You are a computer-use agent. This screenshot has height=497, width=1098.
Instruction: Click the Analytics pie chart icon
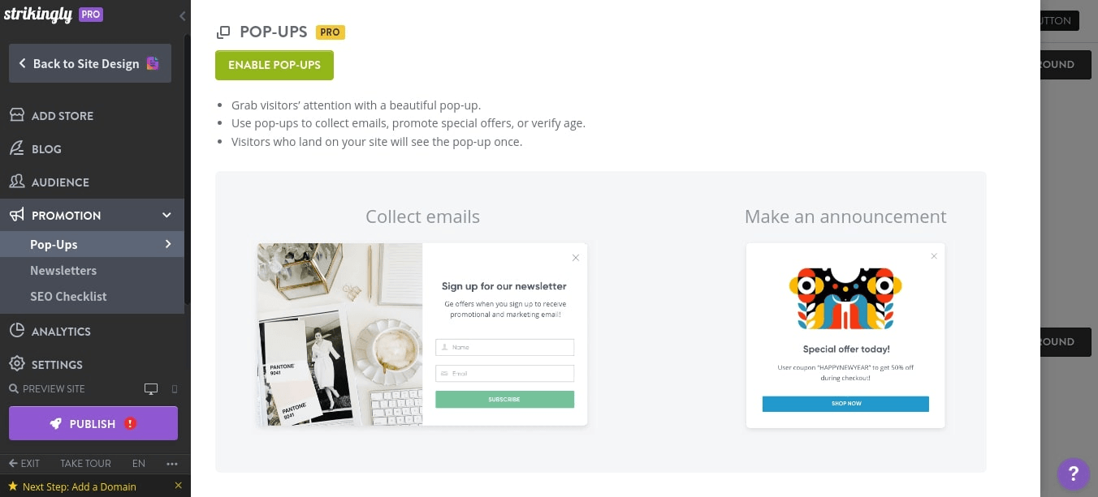pyautogui.click(x=16, y=331)
